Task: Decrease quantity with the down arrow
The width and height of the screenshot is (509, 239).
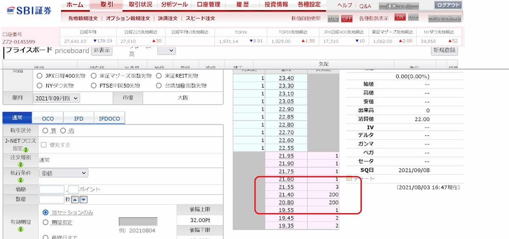Action: [x=84, y=200]
